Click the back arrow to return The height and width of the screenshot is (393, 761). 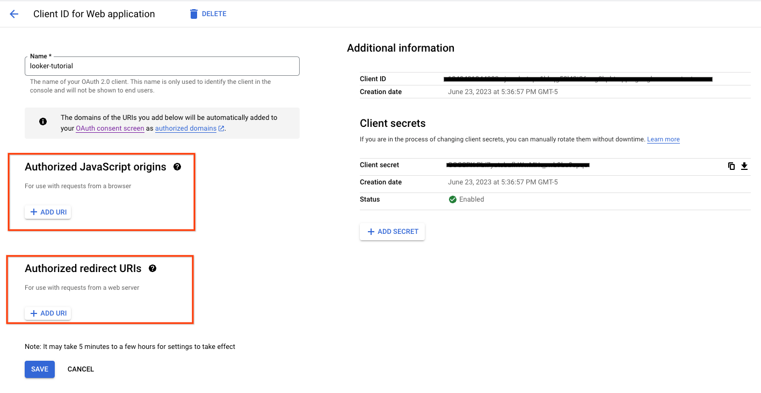pos(13,13)
